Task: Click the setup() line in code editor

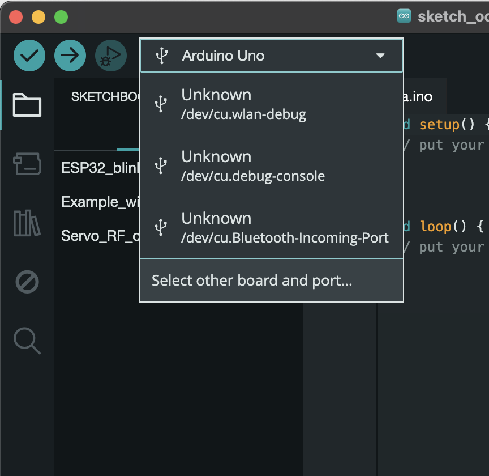Action: 447,124
